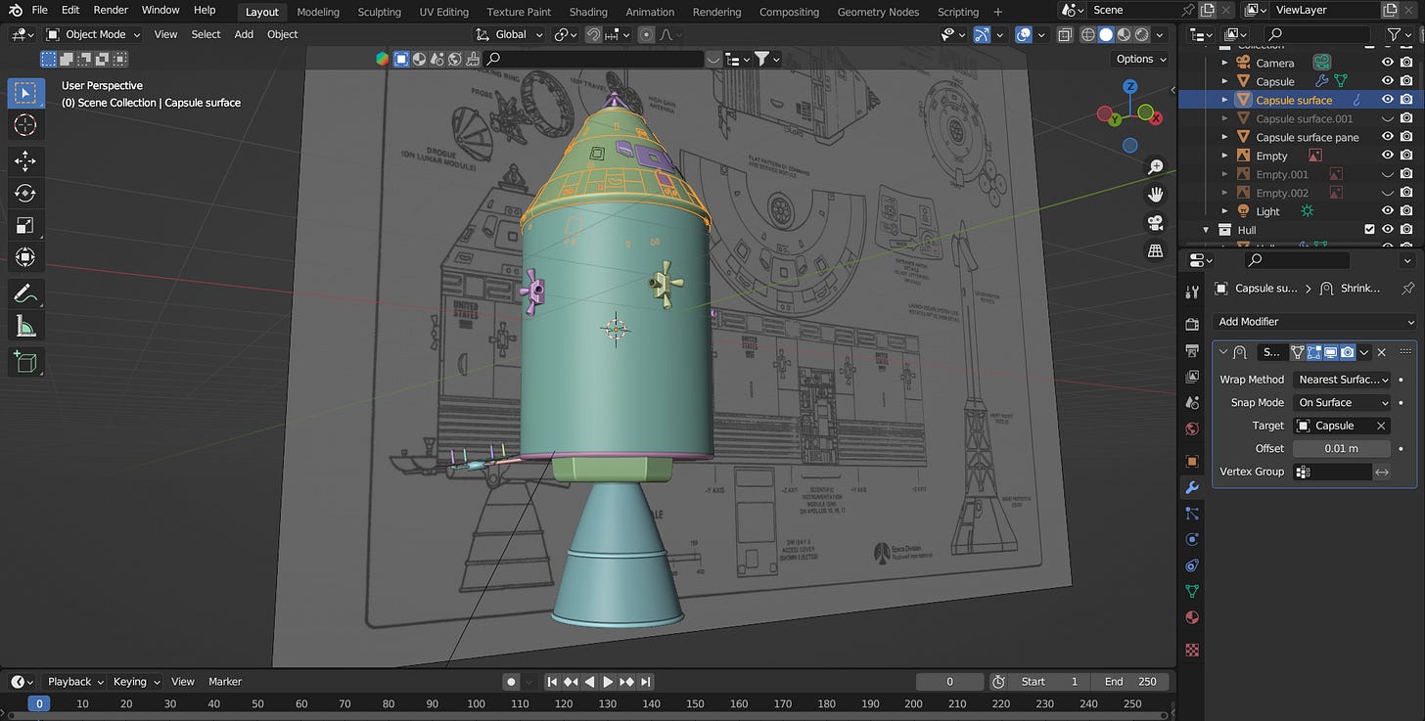1425x721 pixels.
Task: Choose the Move tool
Action: click(25, 161)
